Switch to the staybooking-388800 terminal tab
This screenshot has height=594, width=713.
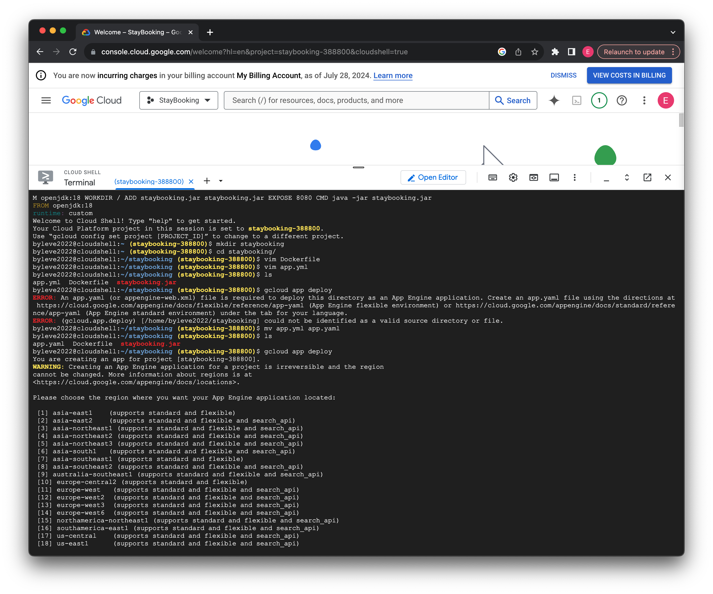click(149, 181)
